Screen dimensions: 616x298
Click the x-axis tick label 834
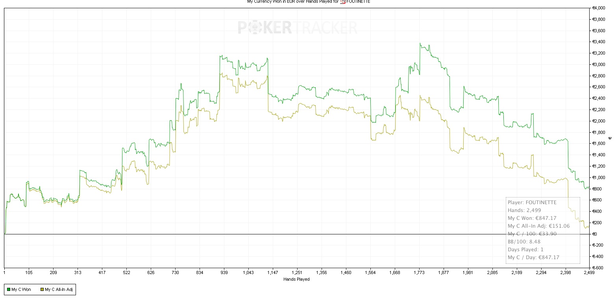click(200, 272)
